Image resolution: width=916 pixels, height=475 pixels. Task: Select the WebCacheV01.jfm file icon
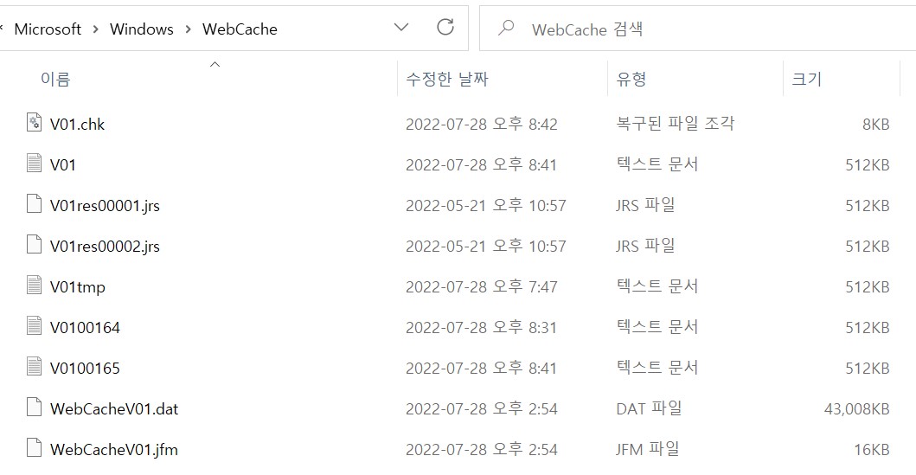(35, 447)
